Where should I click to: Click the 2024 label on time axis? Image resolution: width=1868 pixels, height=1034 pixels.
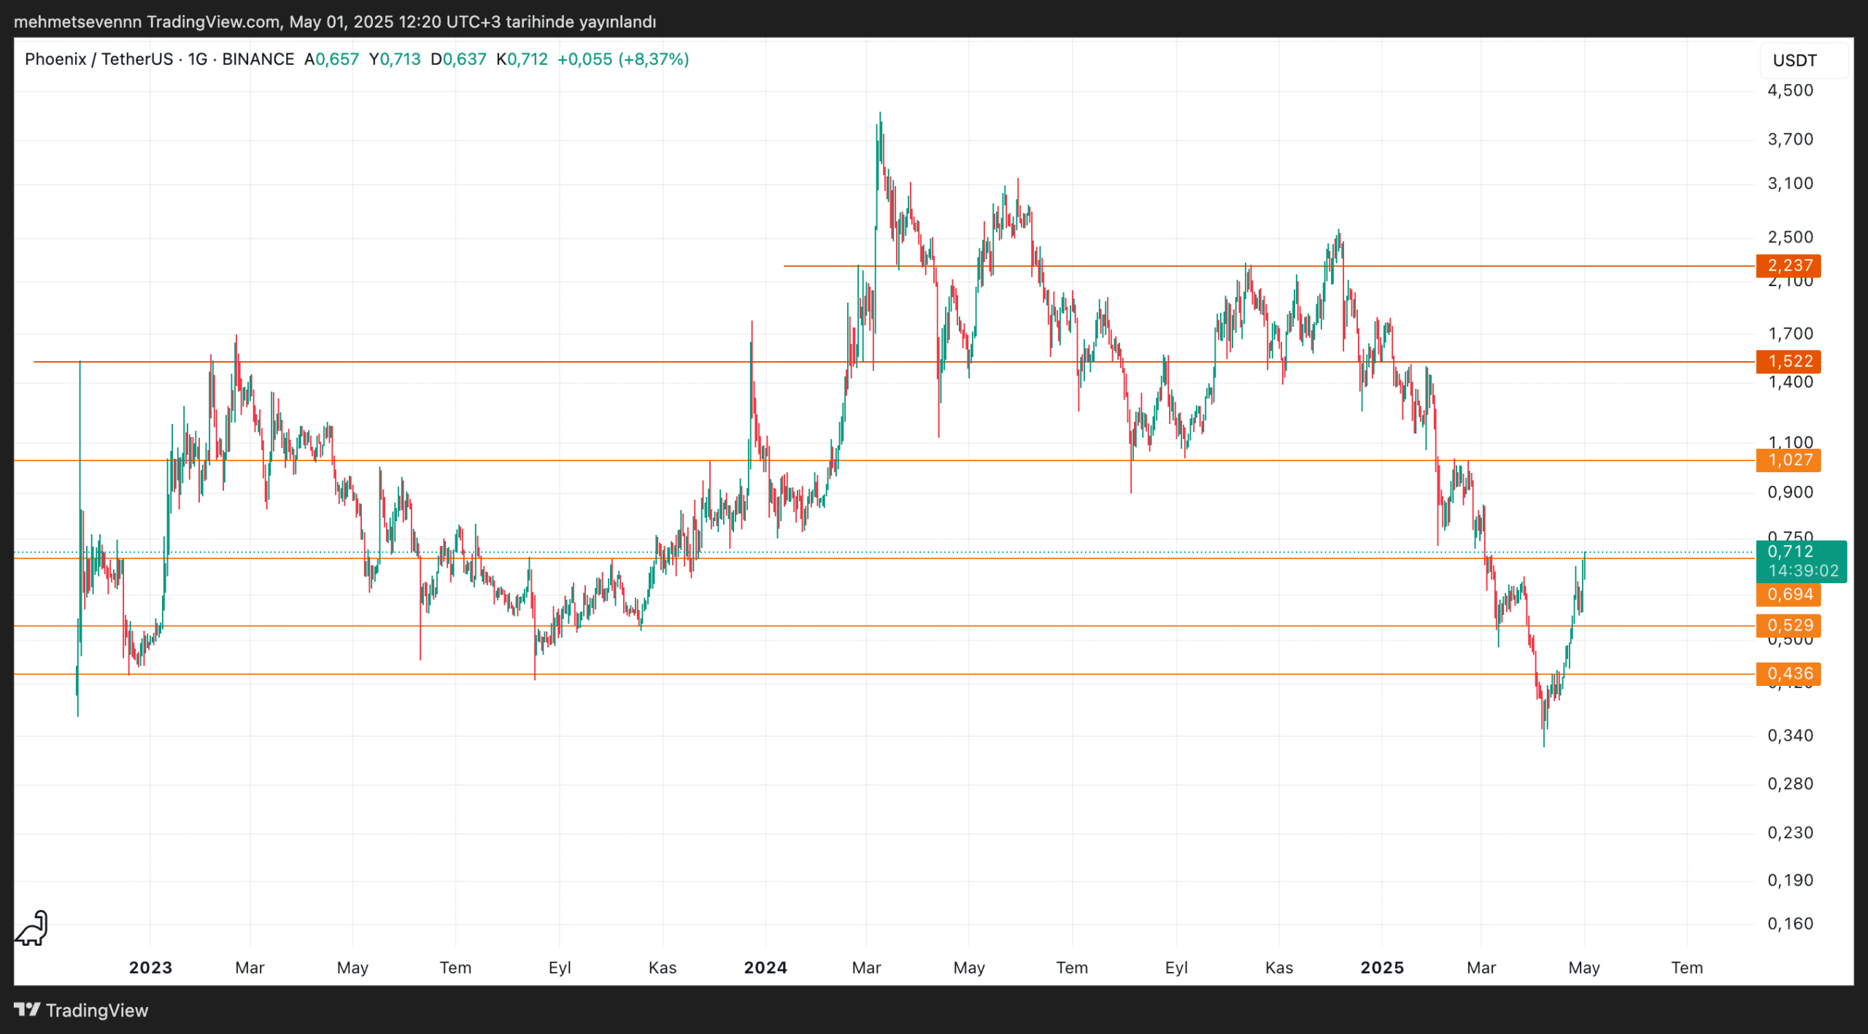[x=765, y=968]
